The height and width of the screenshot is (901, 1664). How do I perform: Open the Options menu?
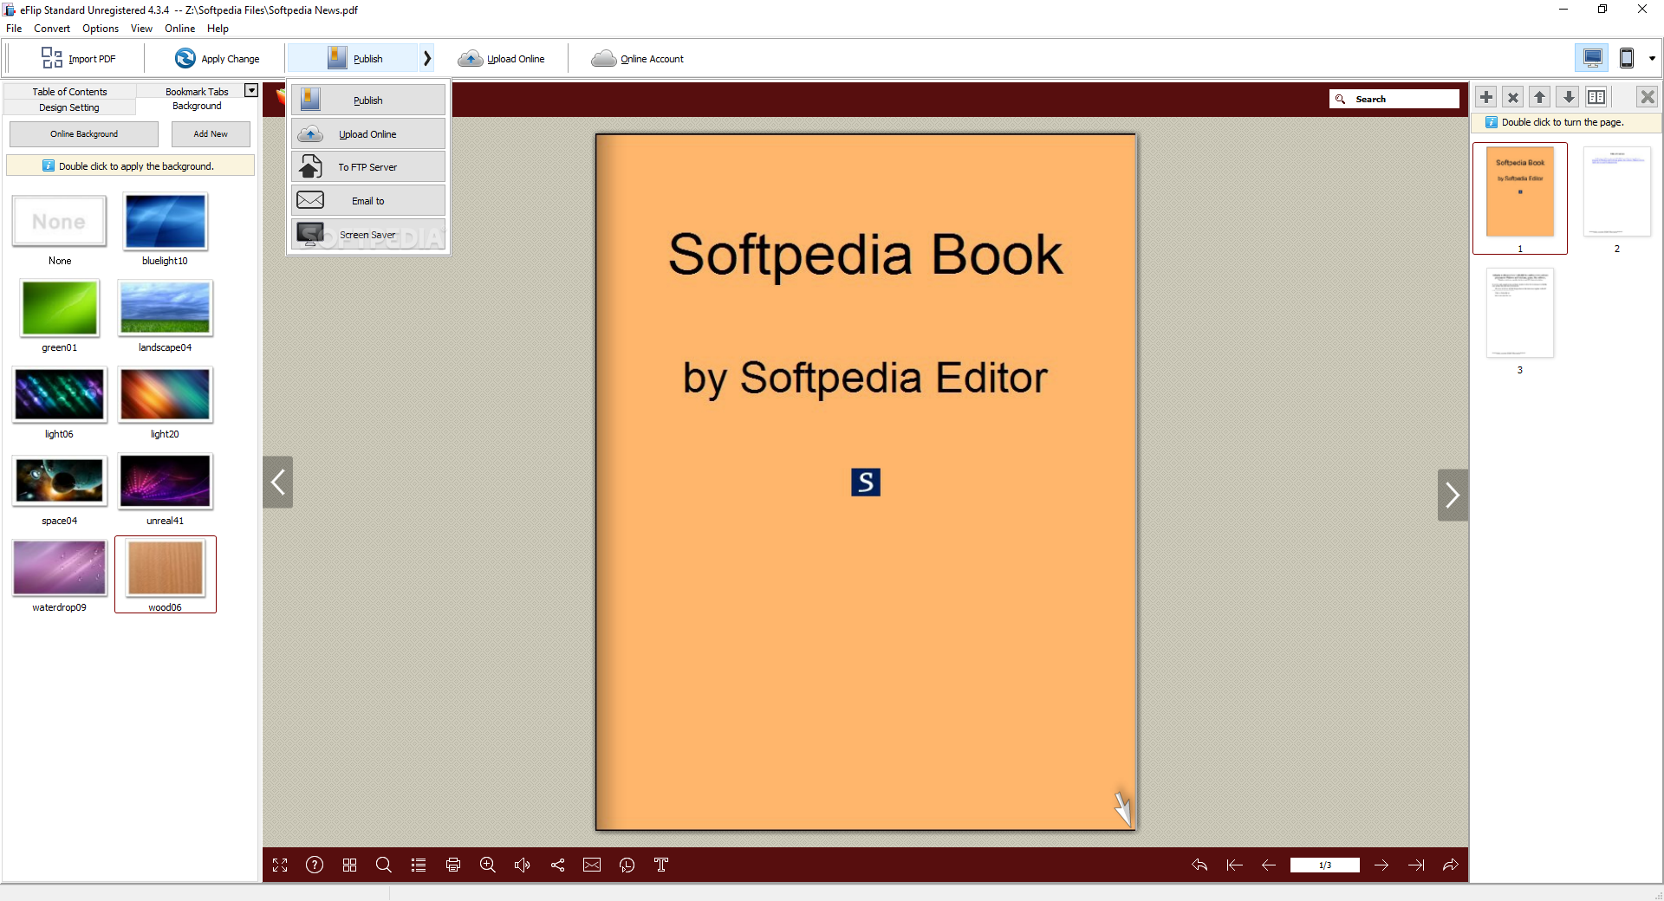(101, 29)
